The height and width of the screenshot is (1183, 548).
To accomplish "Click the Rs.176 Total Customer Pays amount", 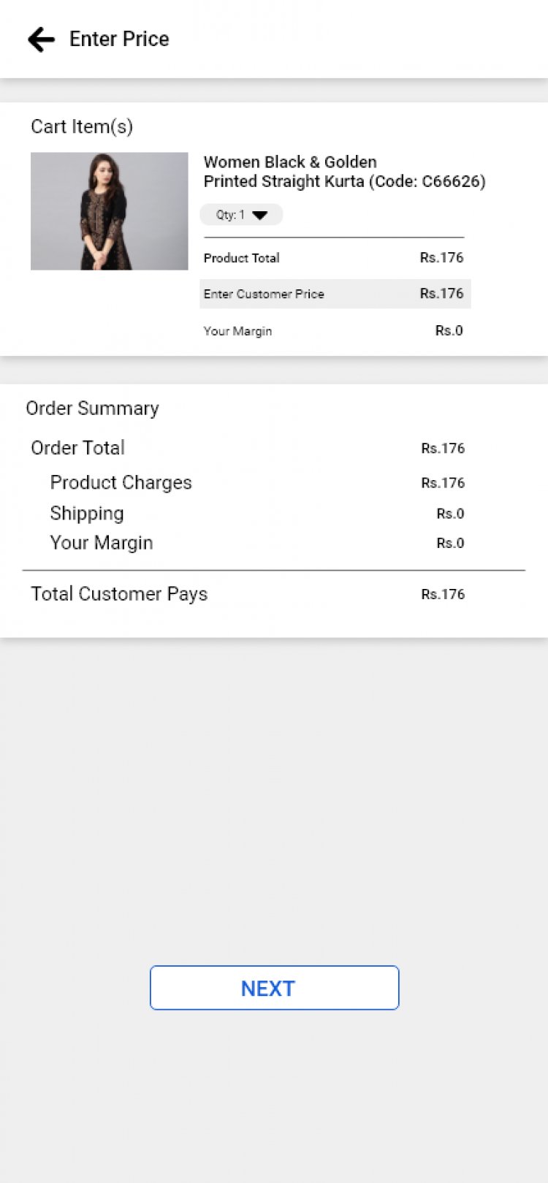I will tap(443, 595).
